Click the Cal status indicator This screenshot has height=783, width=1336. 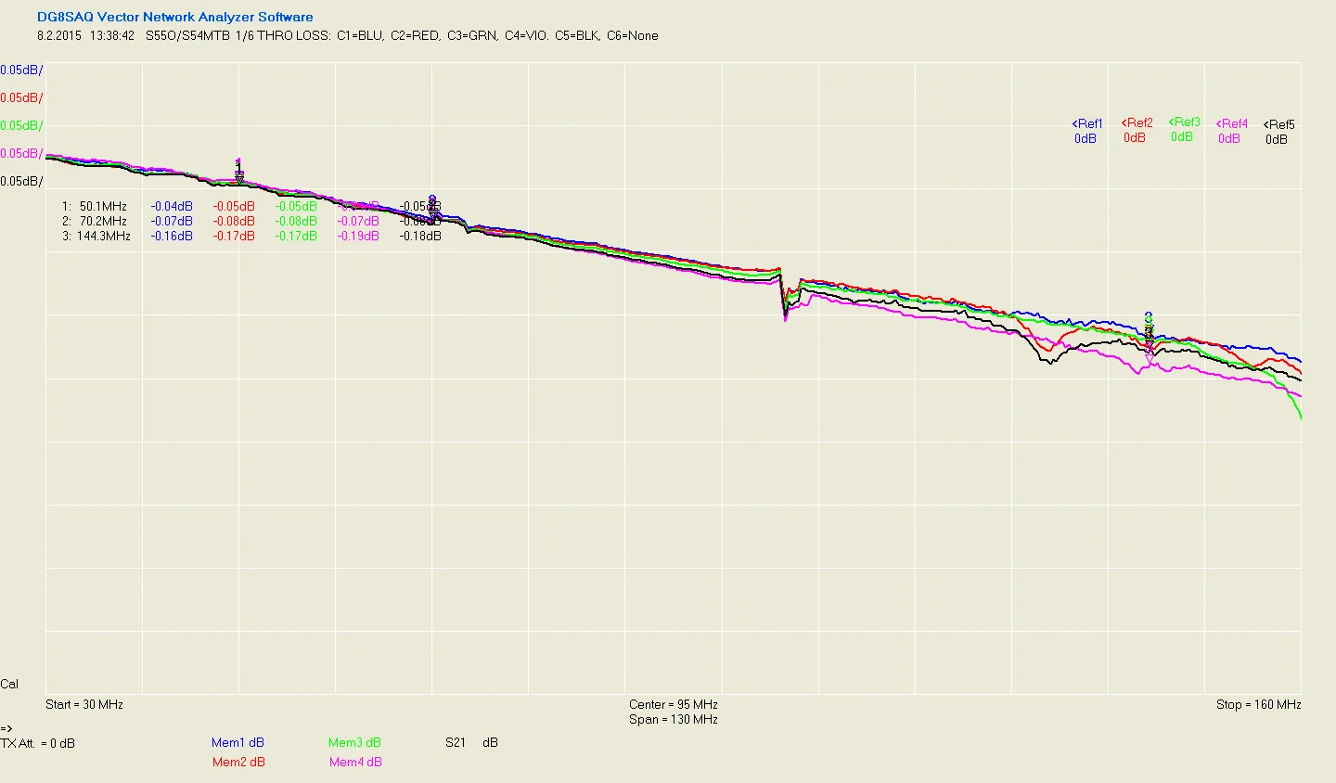click(x=9, y=684)
